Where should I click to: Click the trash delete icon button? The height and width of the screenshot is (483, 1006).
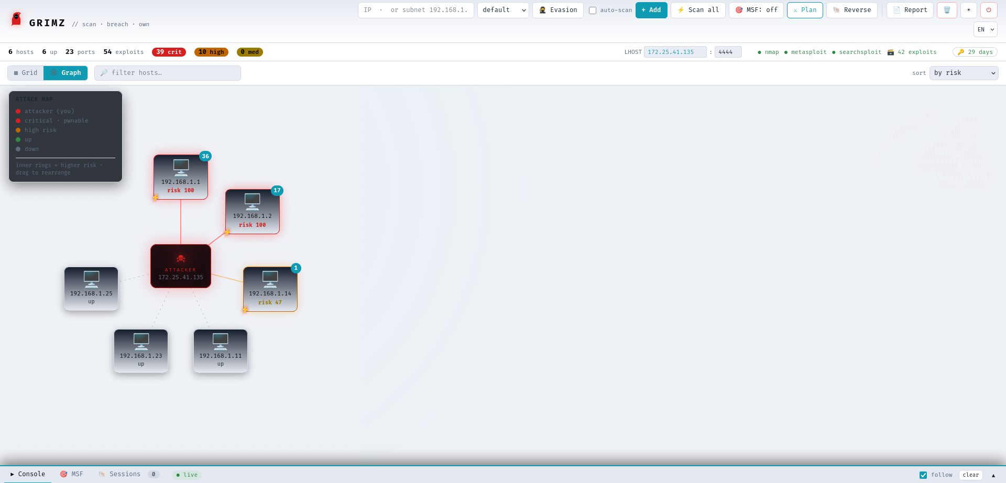(947, 10)
